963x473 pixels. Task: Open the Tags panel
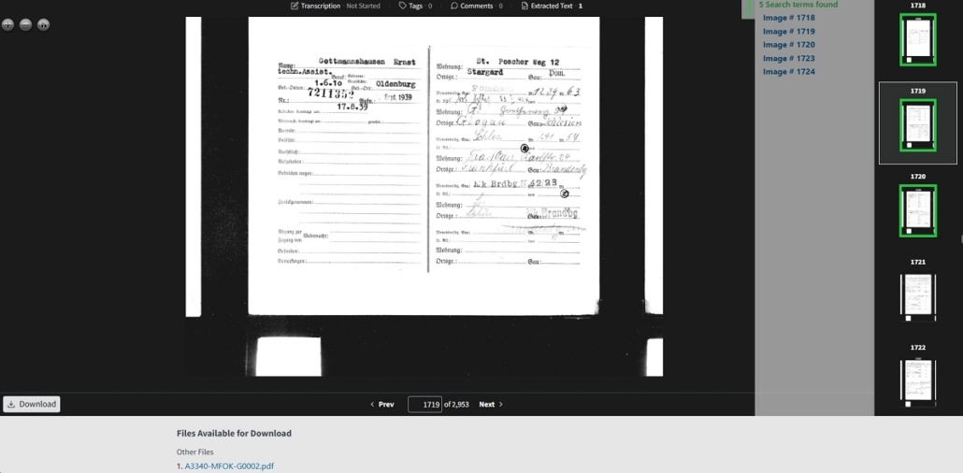[x=415, y=6]
